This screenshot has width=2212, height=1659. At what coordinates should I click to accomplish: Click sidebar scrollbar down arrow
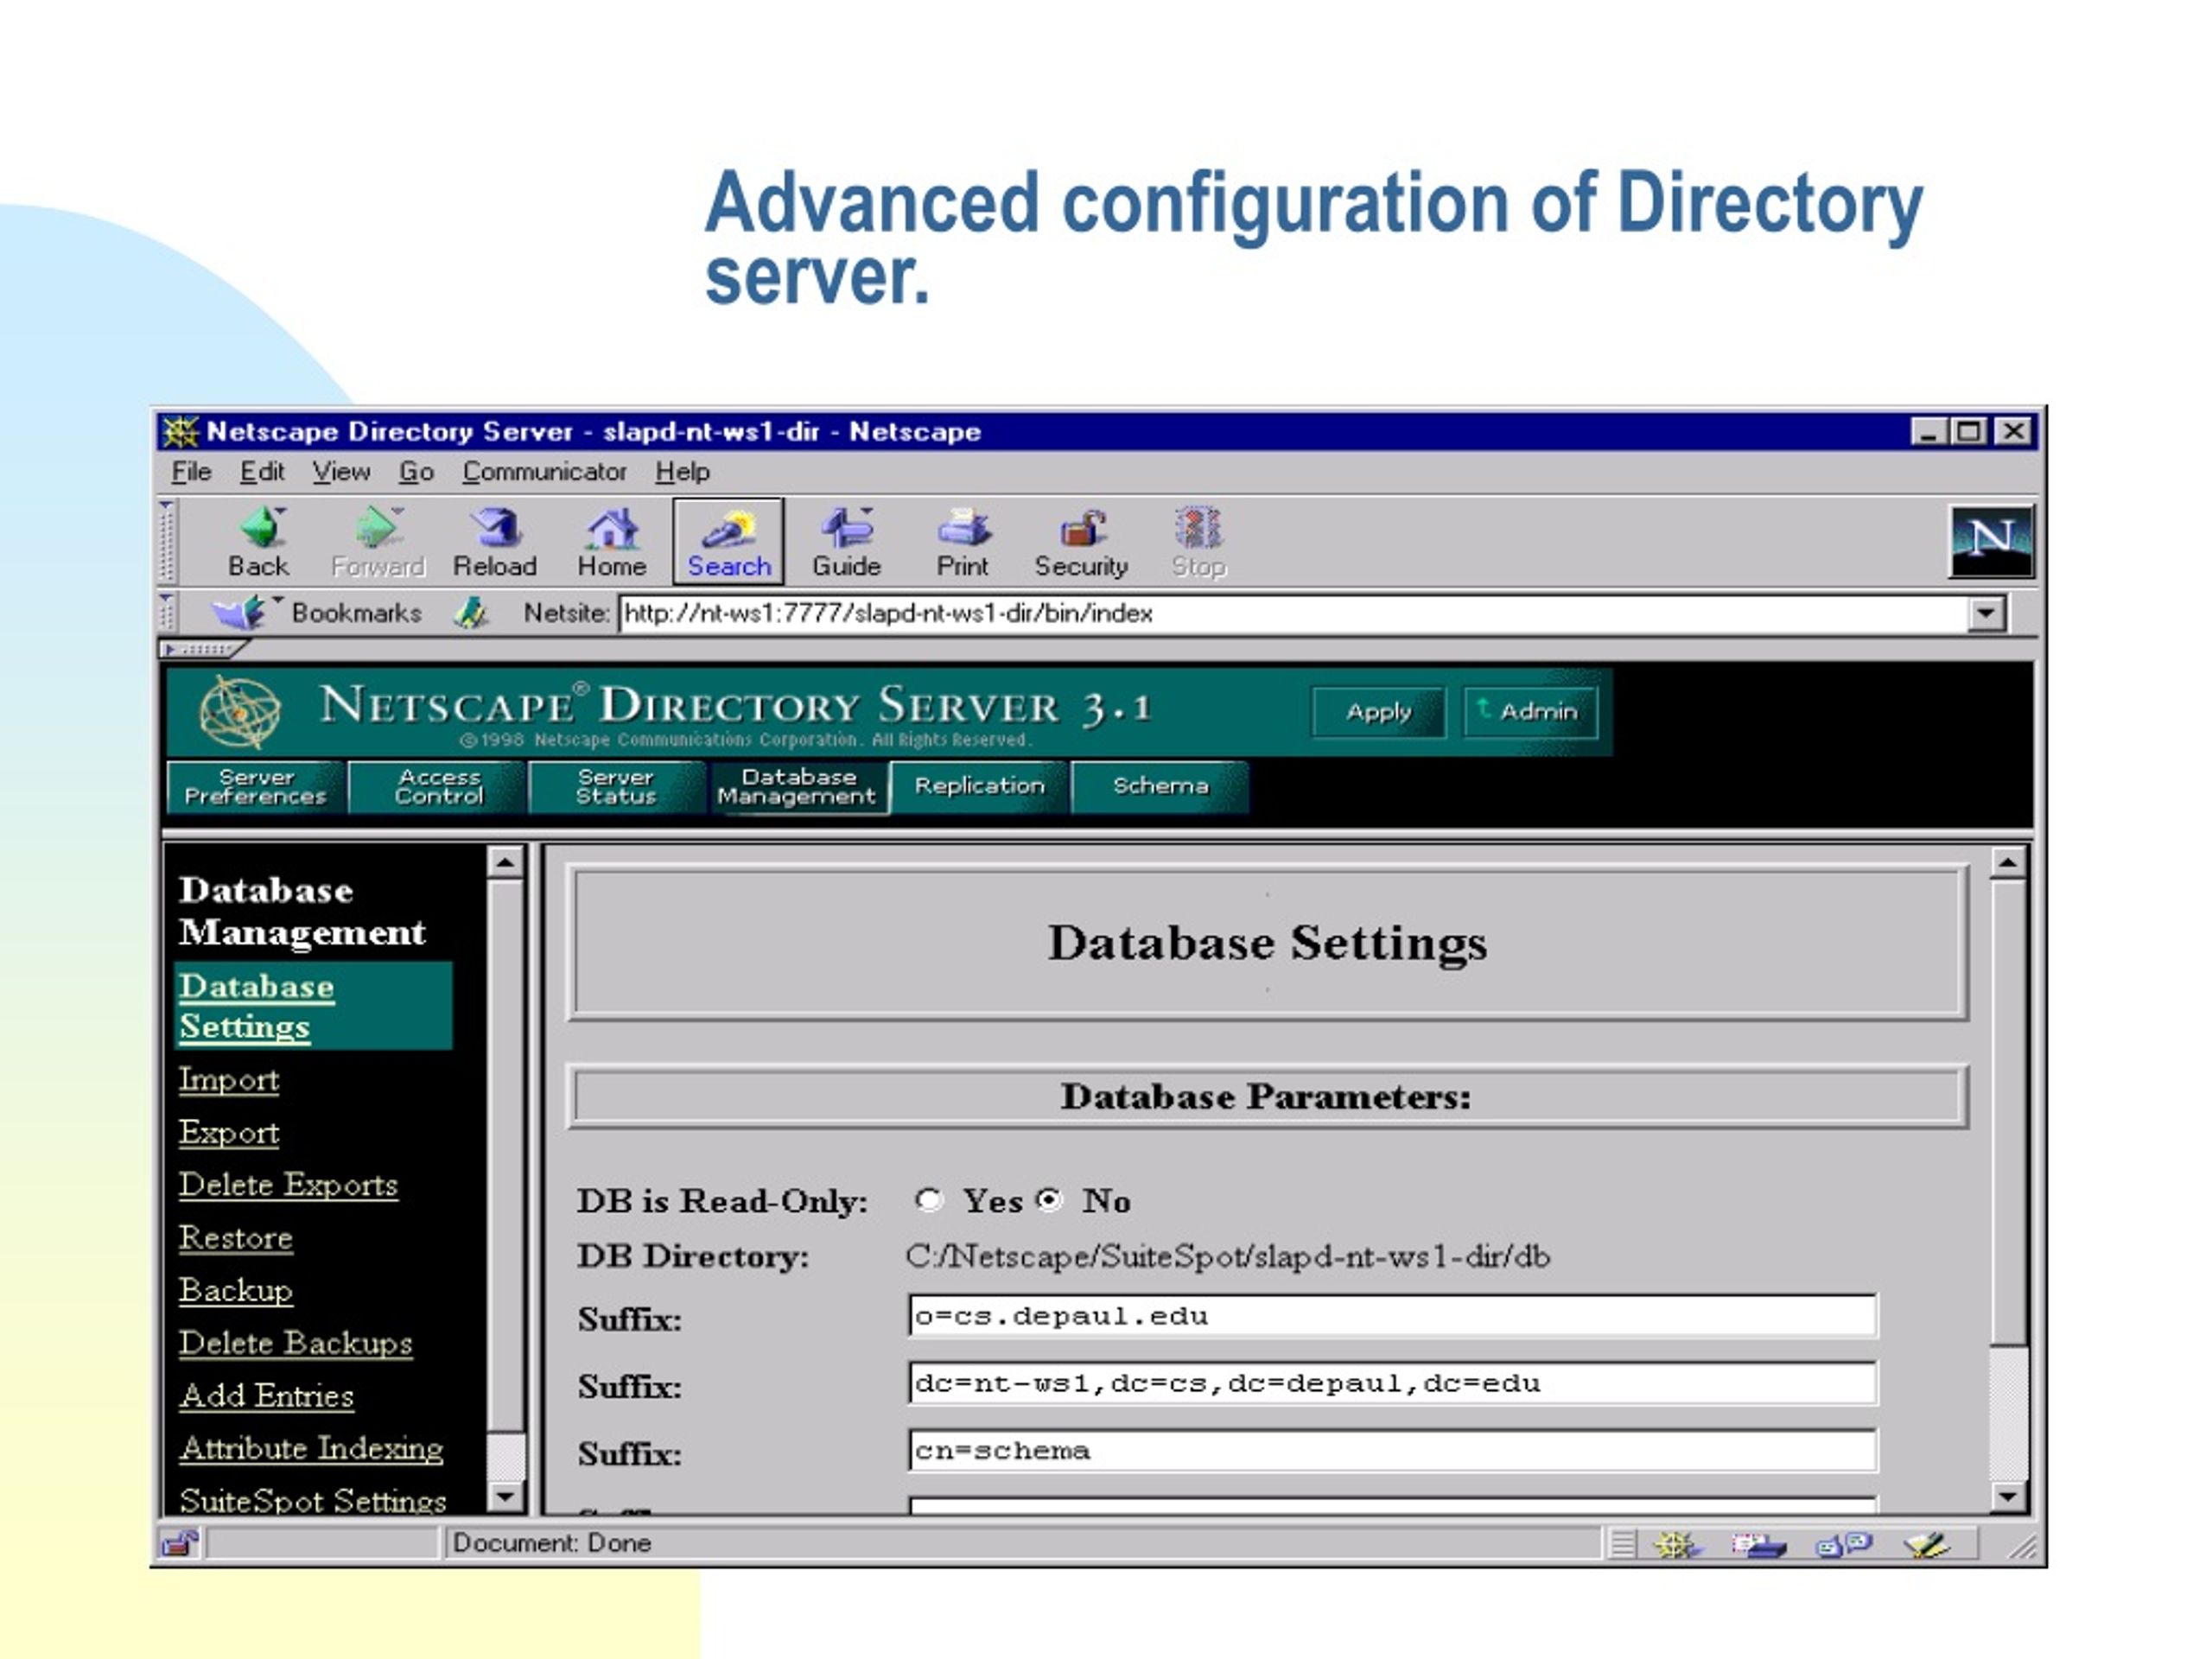coord(506,1497)
